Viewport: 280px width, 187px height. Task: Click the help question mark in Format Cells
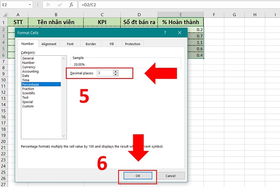pos(165,33)
